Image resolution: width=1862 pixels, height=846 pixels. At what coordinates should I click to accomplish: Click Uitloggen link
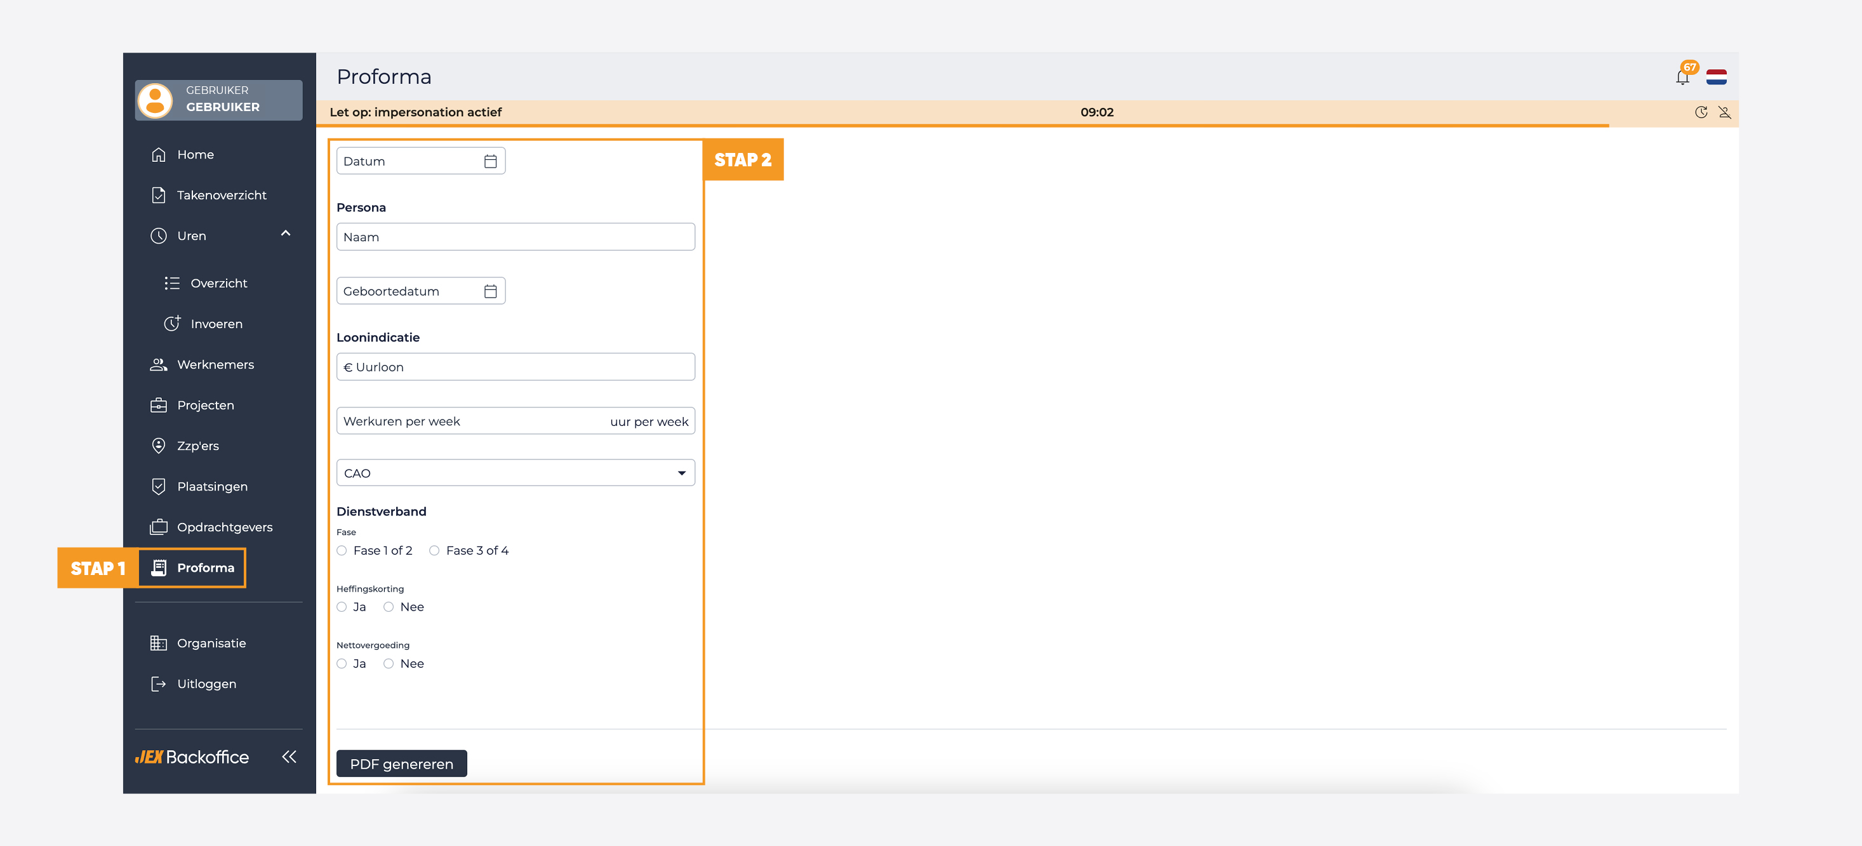207,684
